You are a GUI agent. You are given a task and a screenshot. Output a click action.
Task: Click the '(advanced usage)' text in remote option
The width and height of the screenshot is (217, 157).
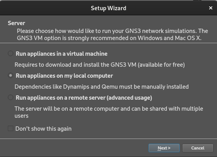(x=129, y=98)
